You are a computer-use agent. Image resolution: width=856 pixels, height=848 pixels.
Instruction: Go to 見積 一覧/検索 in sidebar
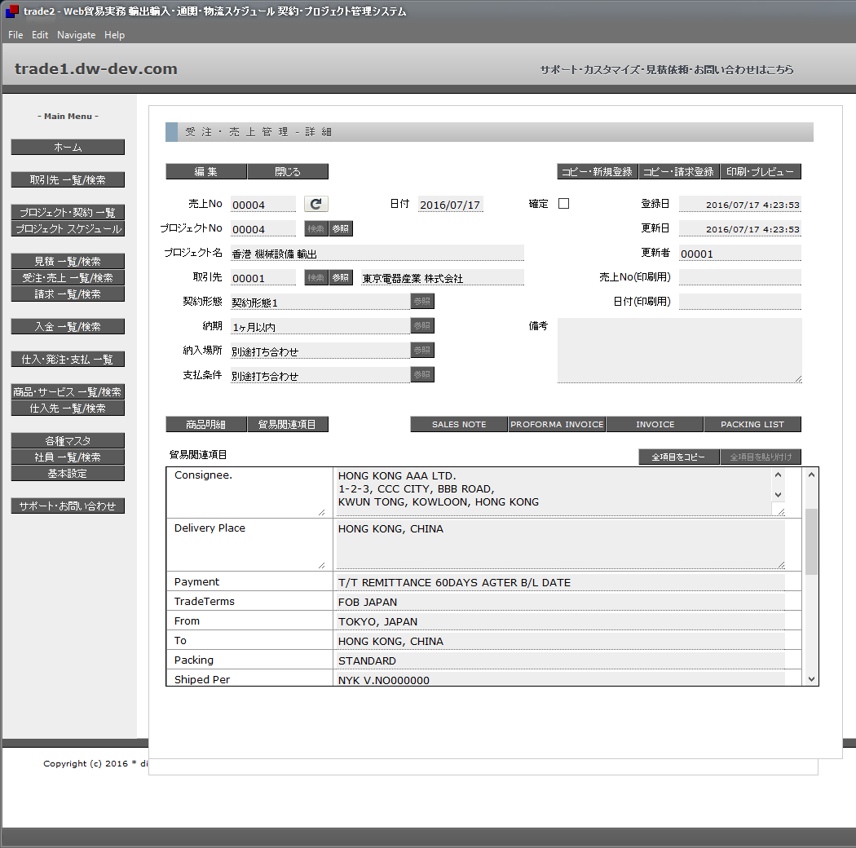(68, 261)
